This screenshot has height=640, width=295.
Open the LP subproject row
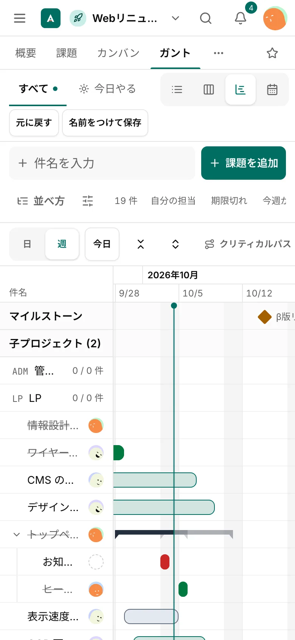click(x=56, y=398)
